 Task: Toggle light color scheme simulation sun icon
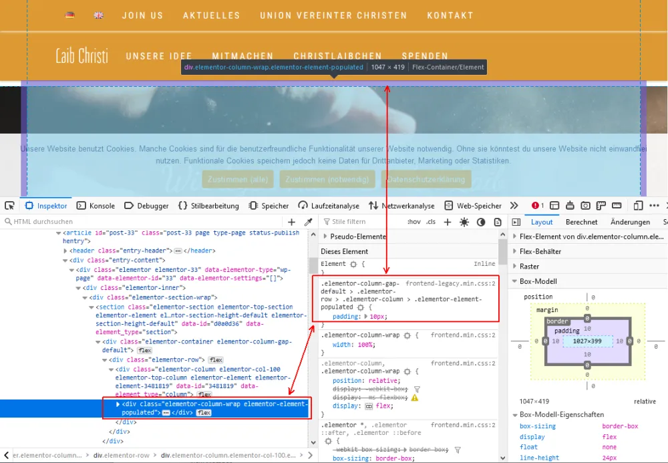click(x=464, y=222)
